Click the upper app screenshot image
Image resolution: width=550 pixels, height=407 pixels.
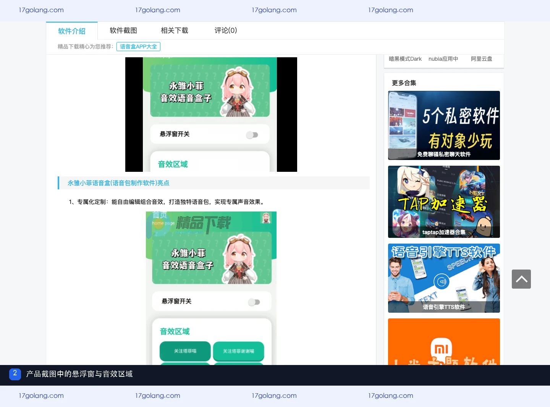[211, 115]
